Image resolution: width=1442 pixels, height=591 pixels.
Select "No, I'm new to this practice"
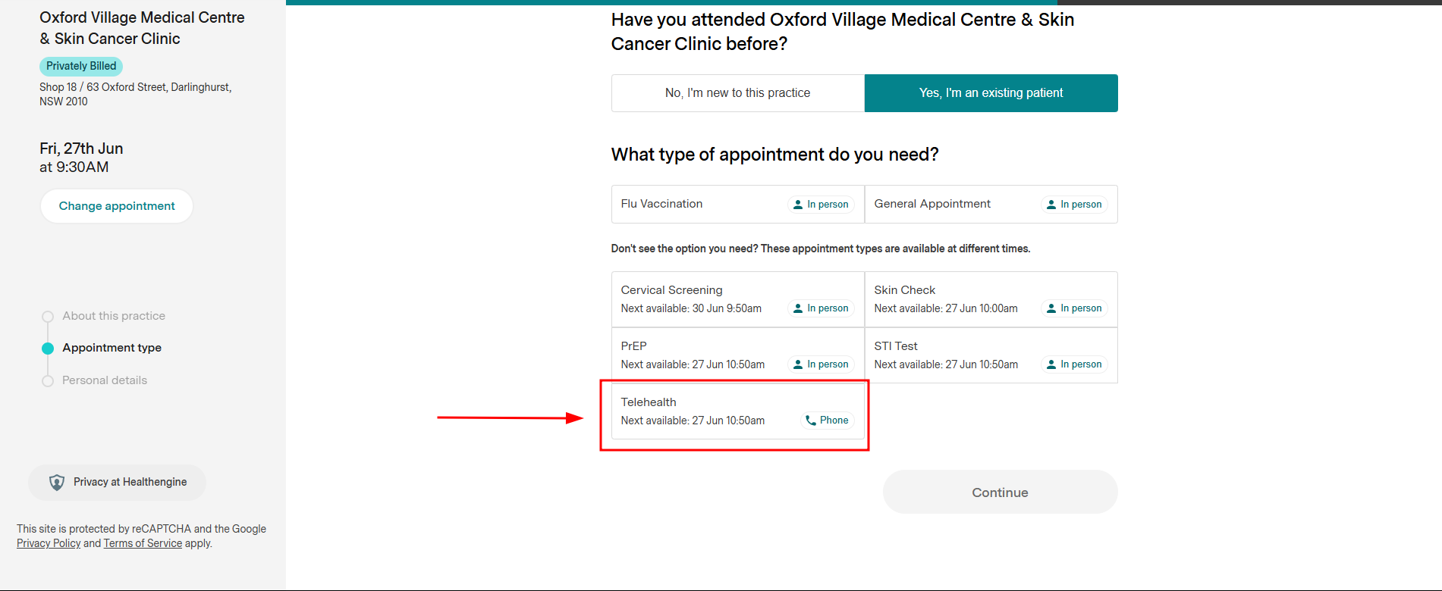pyautogui.click(x=737, y=93)
